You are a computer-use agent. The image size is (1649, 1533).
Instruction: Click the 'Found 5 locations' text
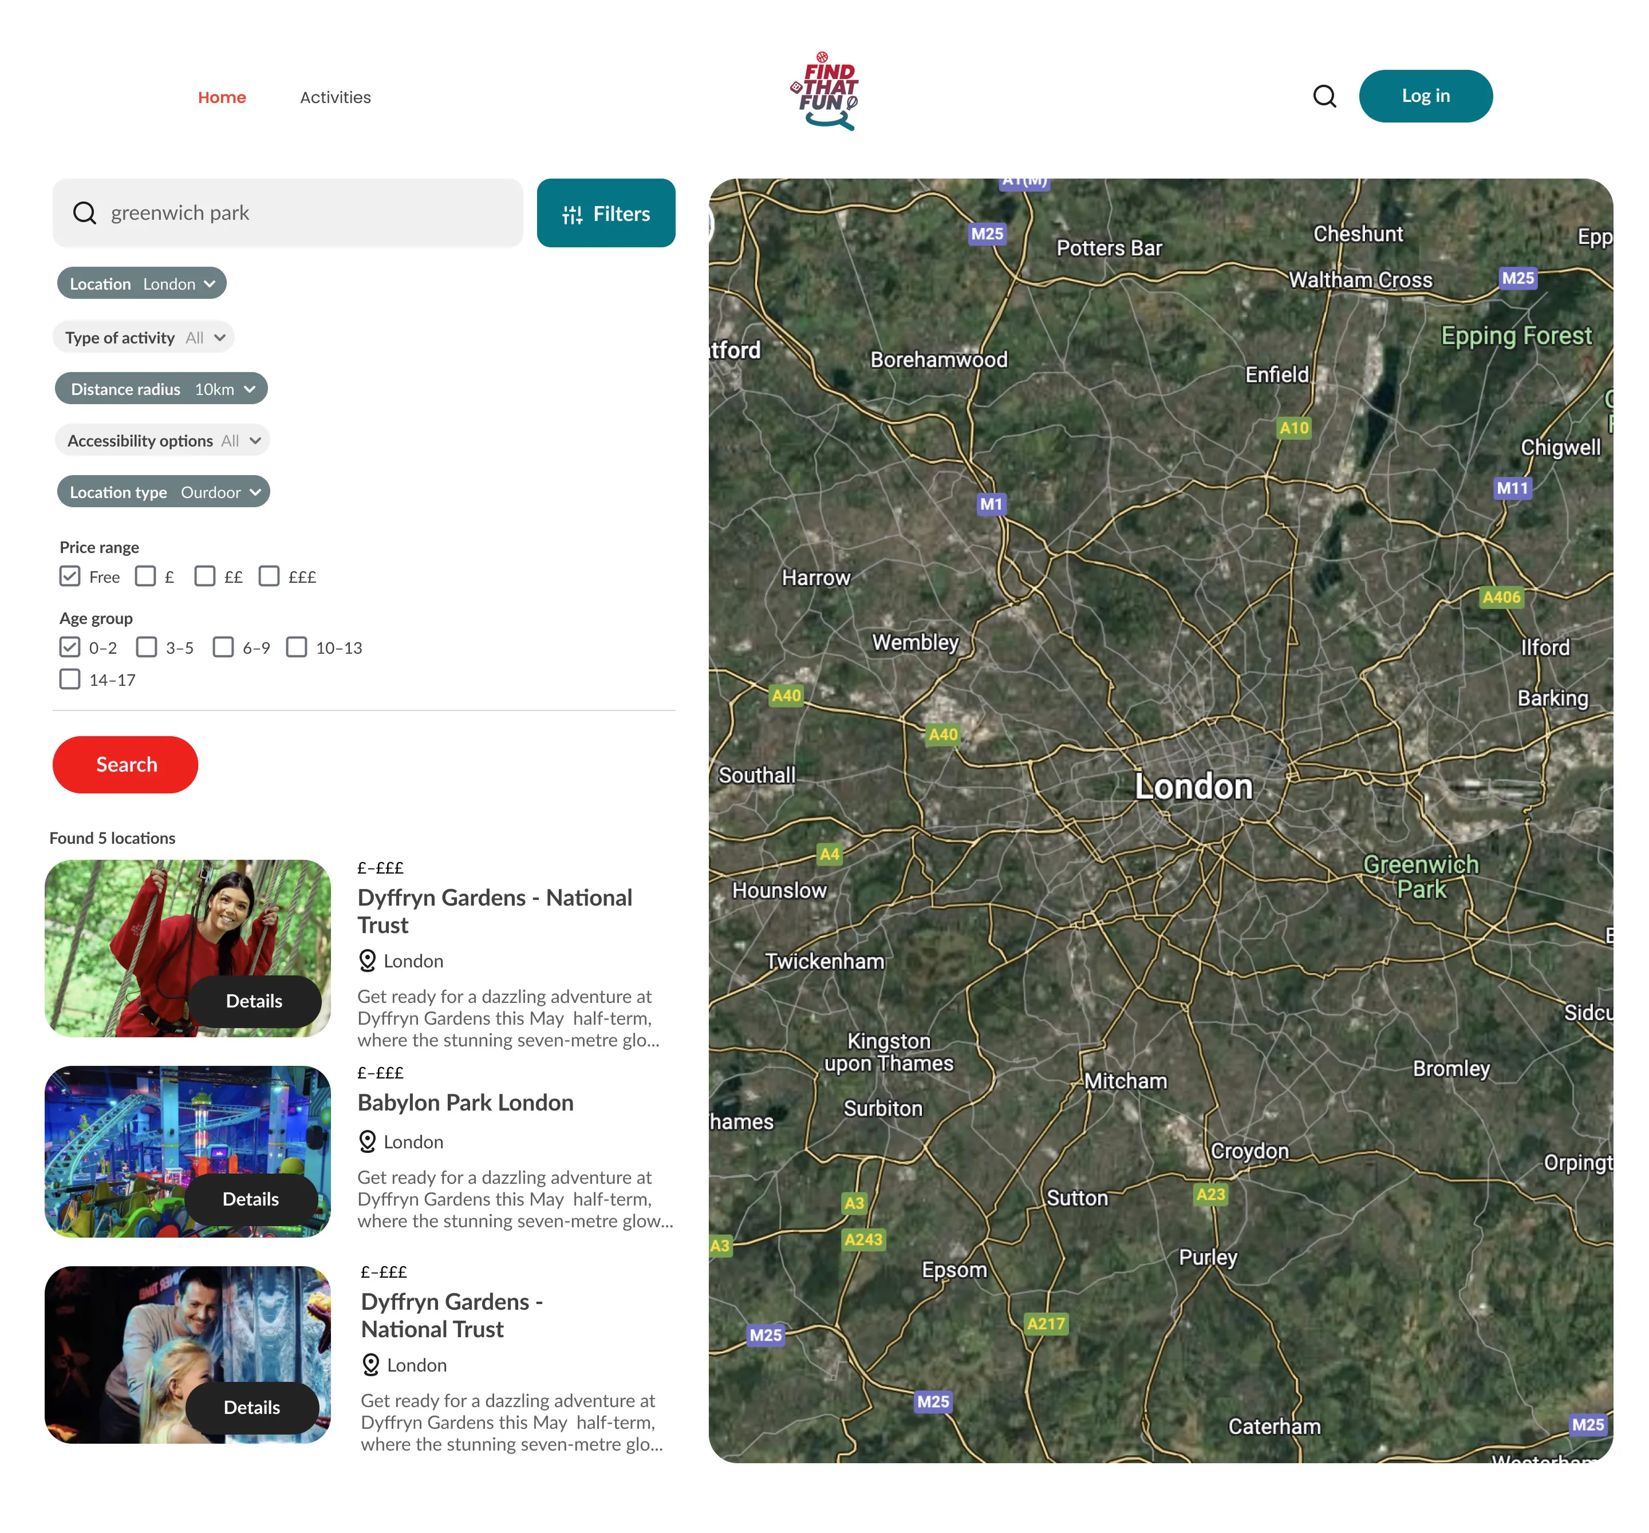[x=112, y=838]
